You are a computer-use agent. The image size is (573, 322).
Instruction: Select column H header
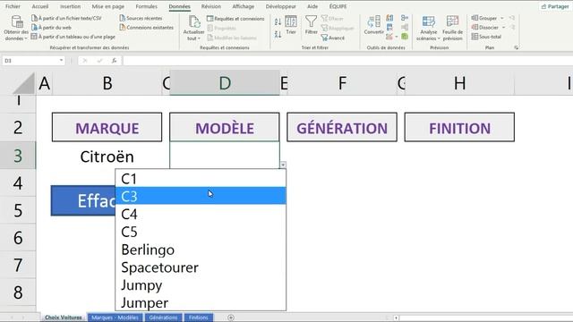pos(459,83)
